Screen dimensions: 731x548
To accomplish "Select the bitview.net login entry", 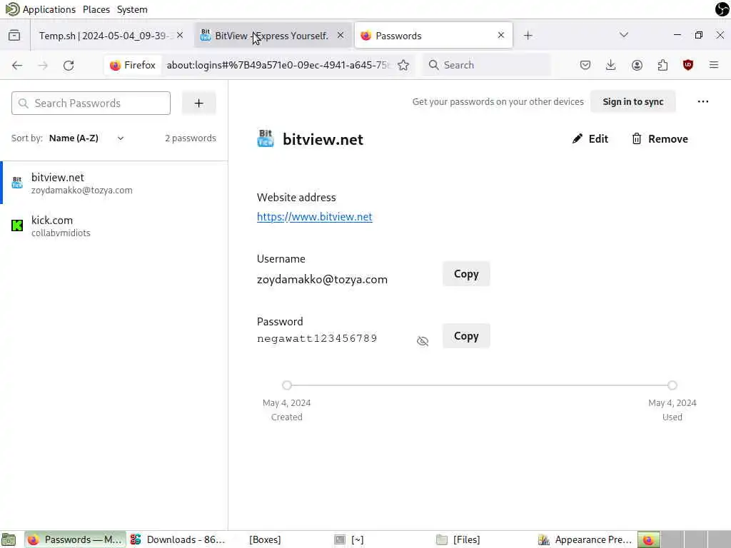I will 114,183.
